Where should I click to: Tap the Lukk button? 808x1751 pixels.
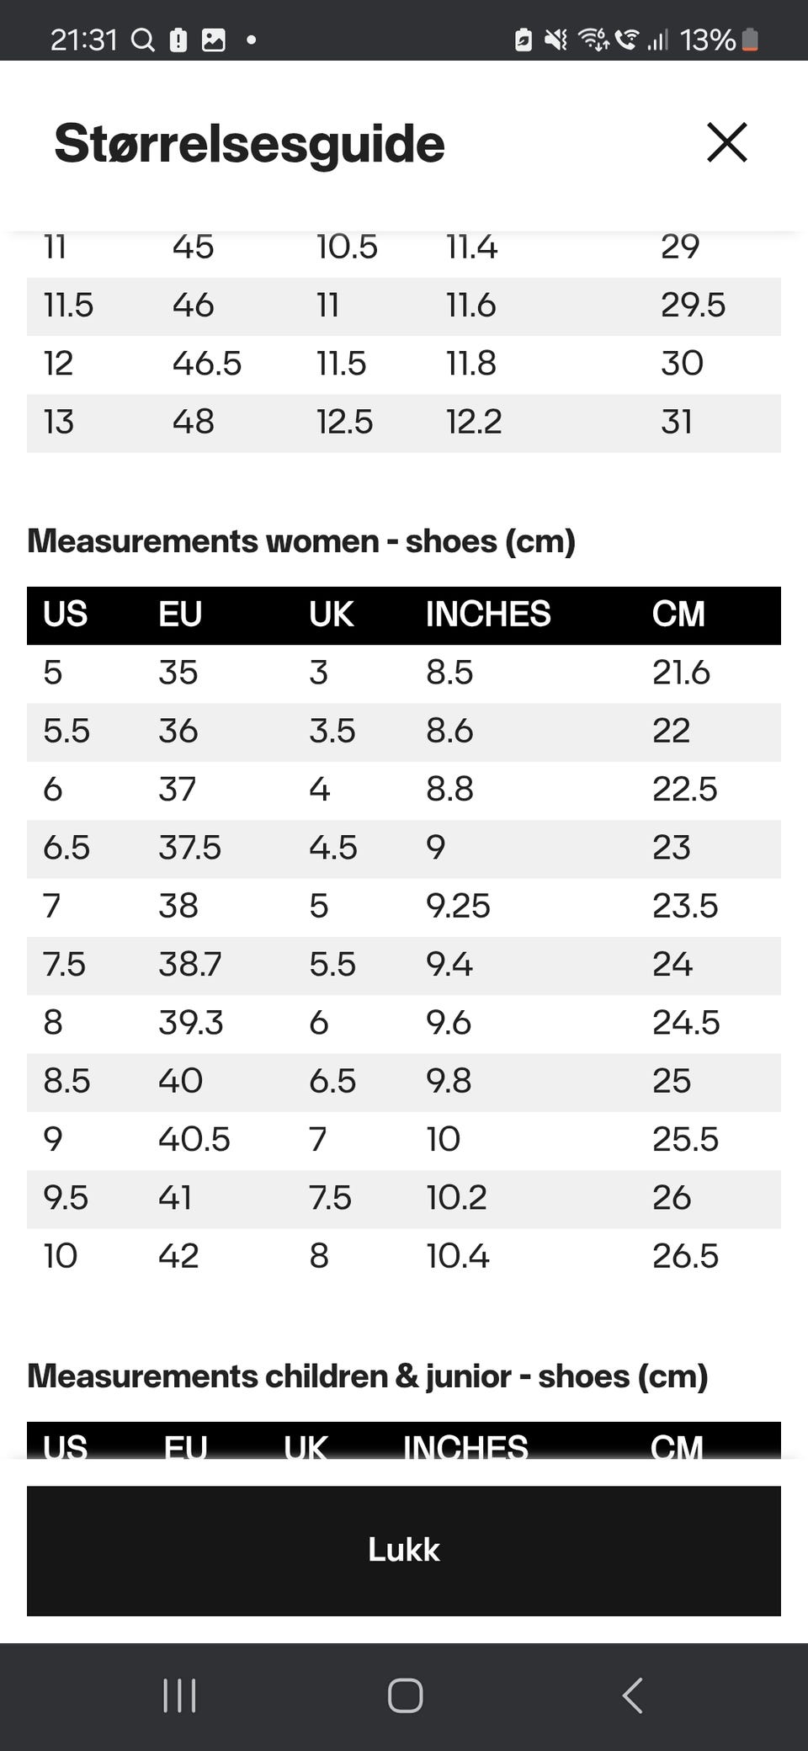click(404, 1550)
